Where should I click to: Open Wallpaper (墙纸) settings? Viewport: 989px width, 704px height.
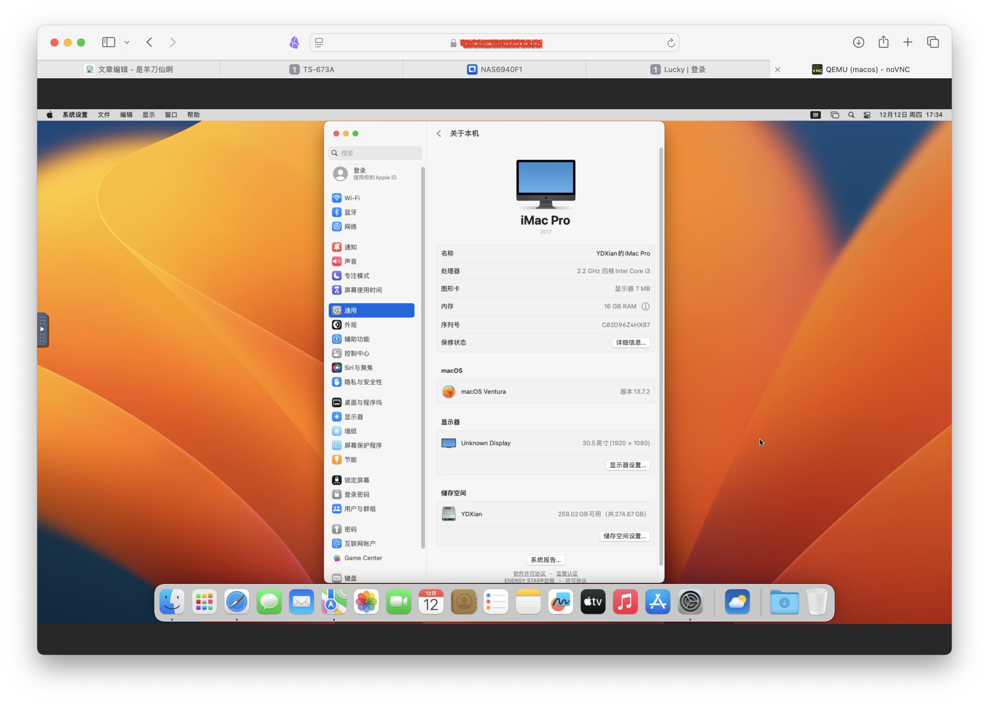(371, 431)
